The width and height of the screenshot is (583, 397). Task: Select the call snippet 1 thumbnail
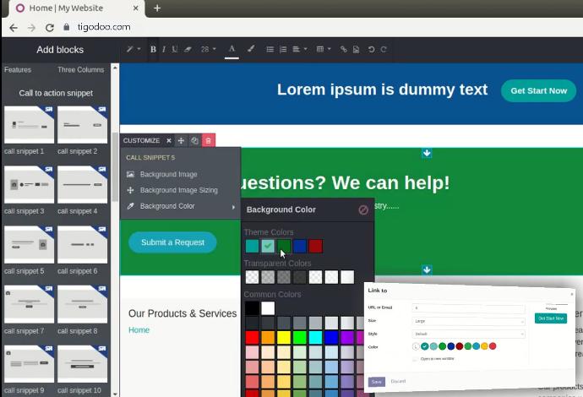tap(29, 126)
